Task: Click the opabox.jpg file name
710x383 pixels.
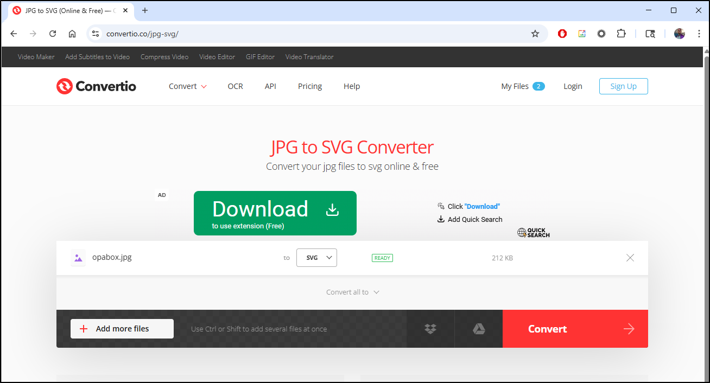Action: pyautogui.click(x=112, y=257)
